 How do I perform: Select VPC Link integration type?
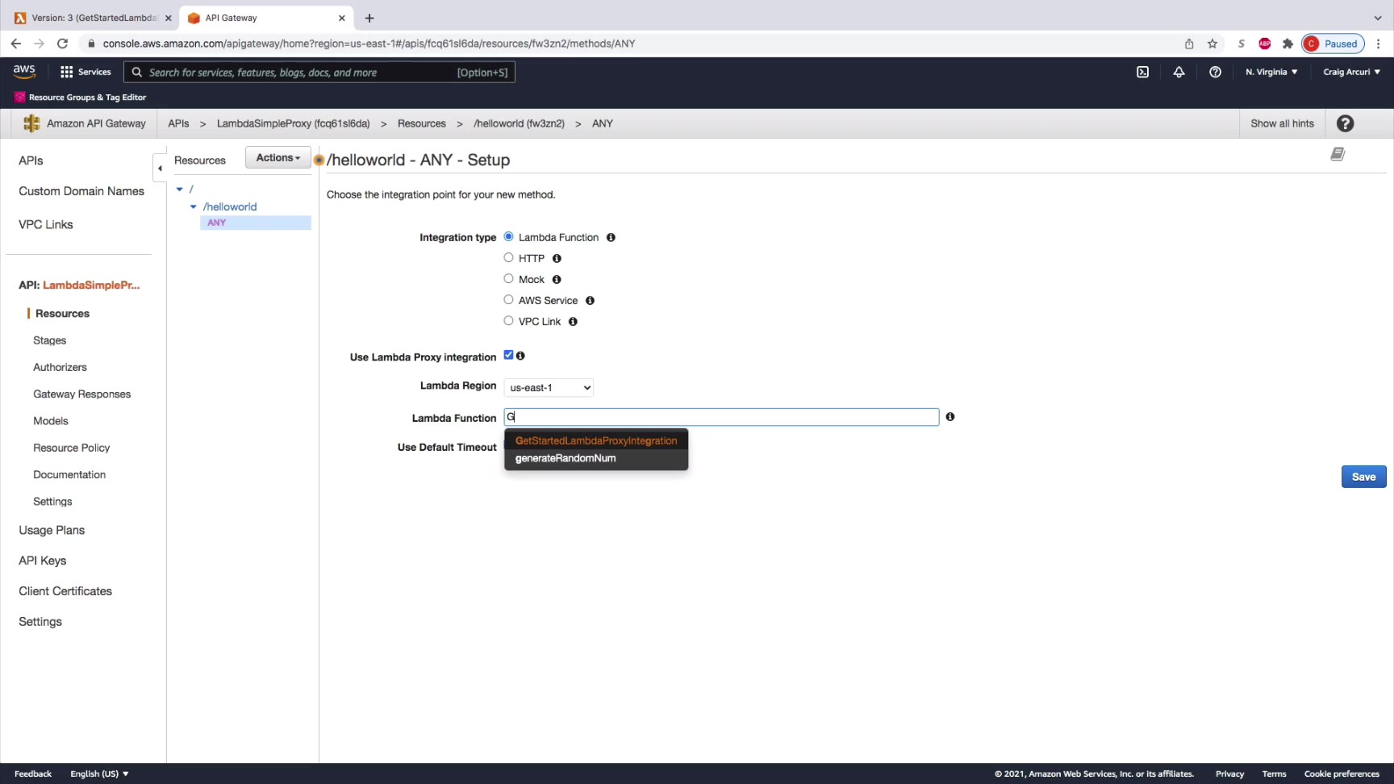point(508,320)
